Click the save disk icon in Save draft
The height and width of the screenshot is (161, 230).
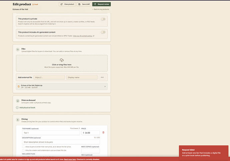[79, 4]
